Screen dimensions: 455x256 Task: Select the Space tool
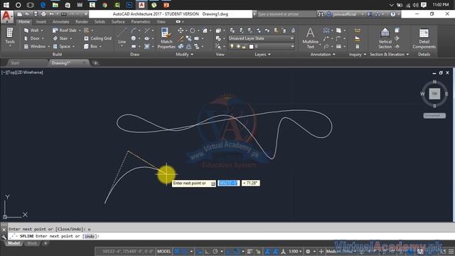click(x=62, y=46)
